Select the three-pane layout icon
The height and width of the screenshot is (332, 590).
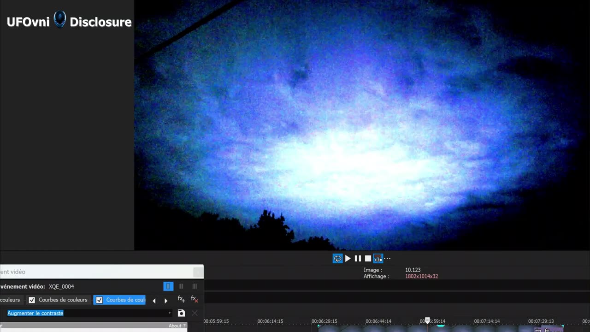195,286
